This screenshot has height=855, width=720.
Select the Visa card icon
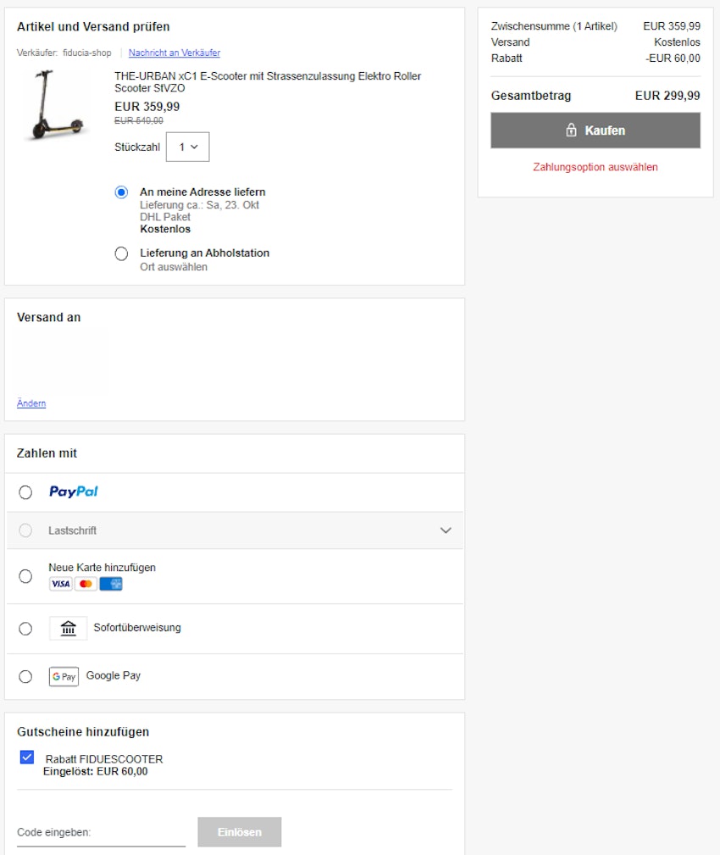60,584
